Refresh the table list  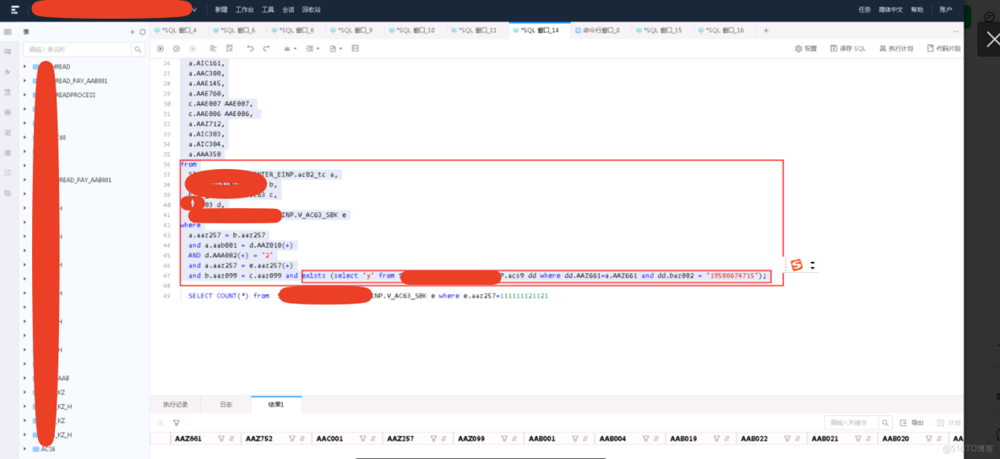(x=142, y=31)
